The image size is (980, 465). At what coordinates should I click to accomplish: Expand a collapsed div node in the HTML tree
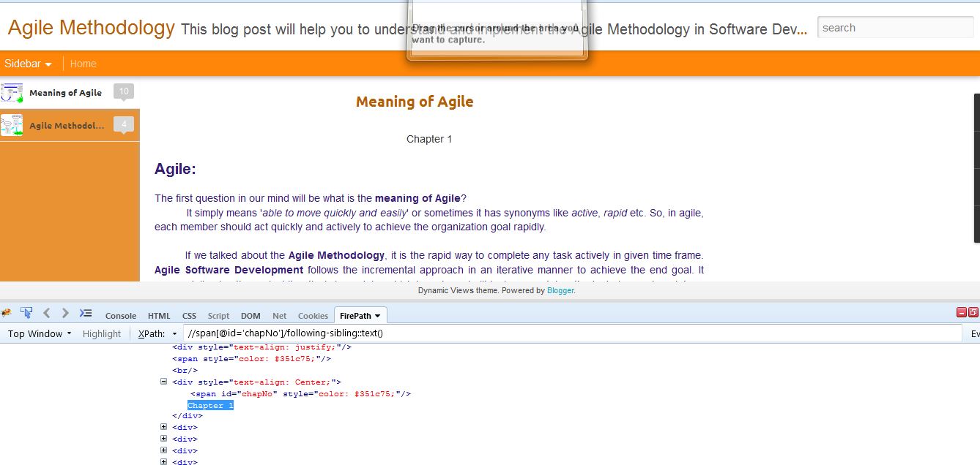[164, 426]
